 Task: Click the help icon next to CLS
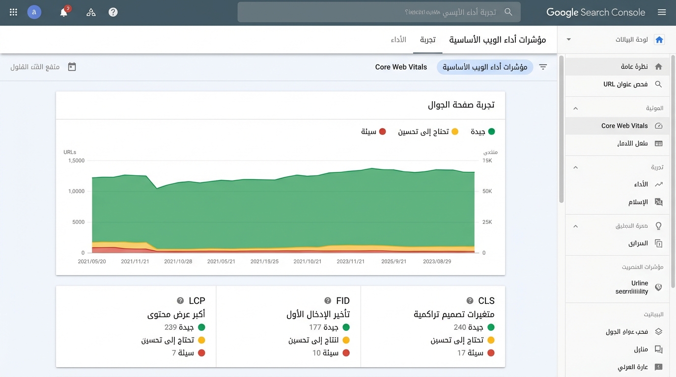(470, 300)
